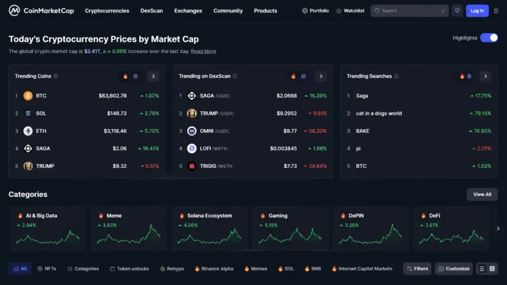Viewport: 507px width, 285px height.
Task: Click Trending on DexScan info icon
Action: click(x=235, y=76)
